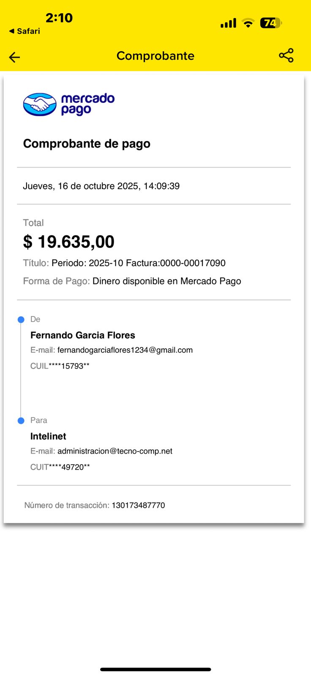Tap the payment date and time

tap(101, 186)
